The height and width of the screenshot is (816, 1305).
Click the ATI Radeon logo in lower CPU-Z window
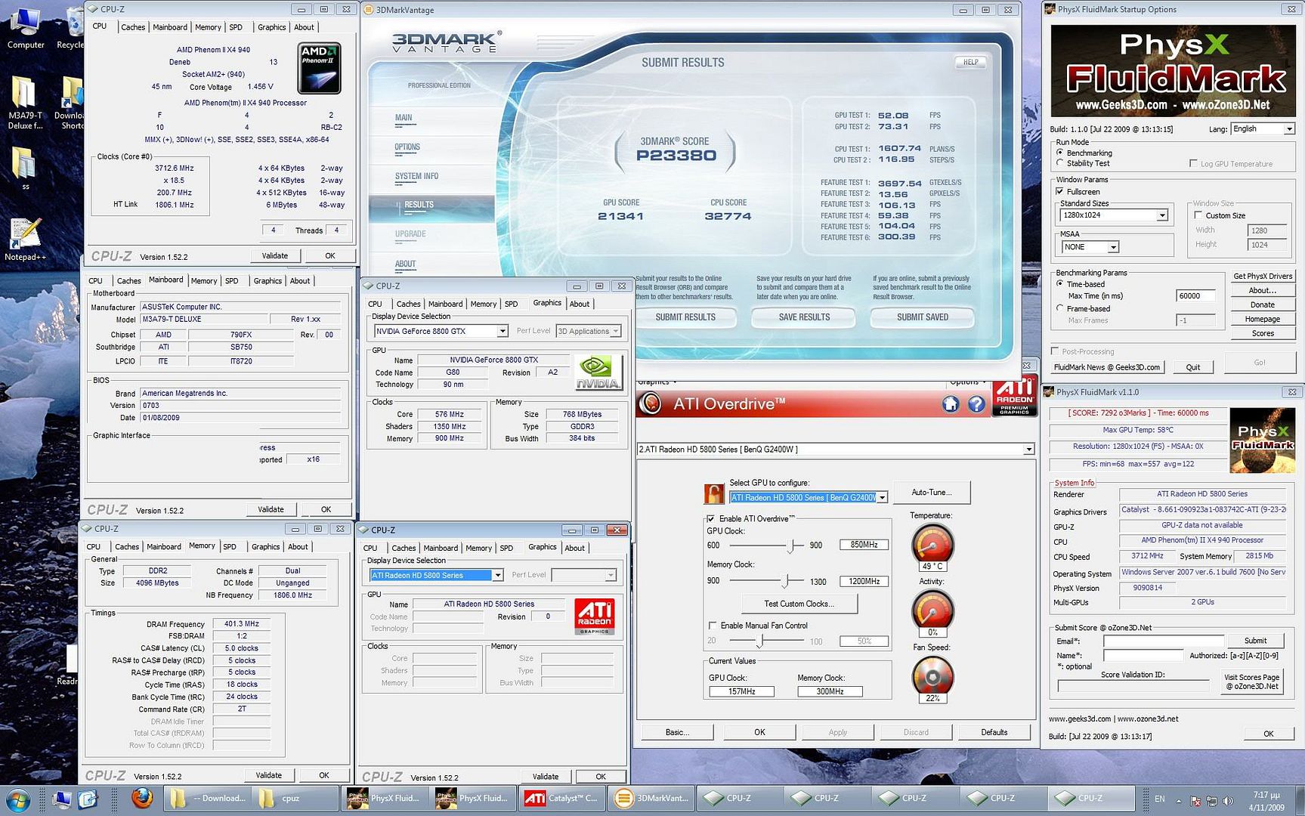[594, 616]
